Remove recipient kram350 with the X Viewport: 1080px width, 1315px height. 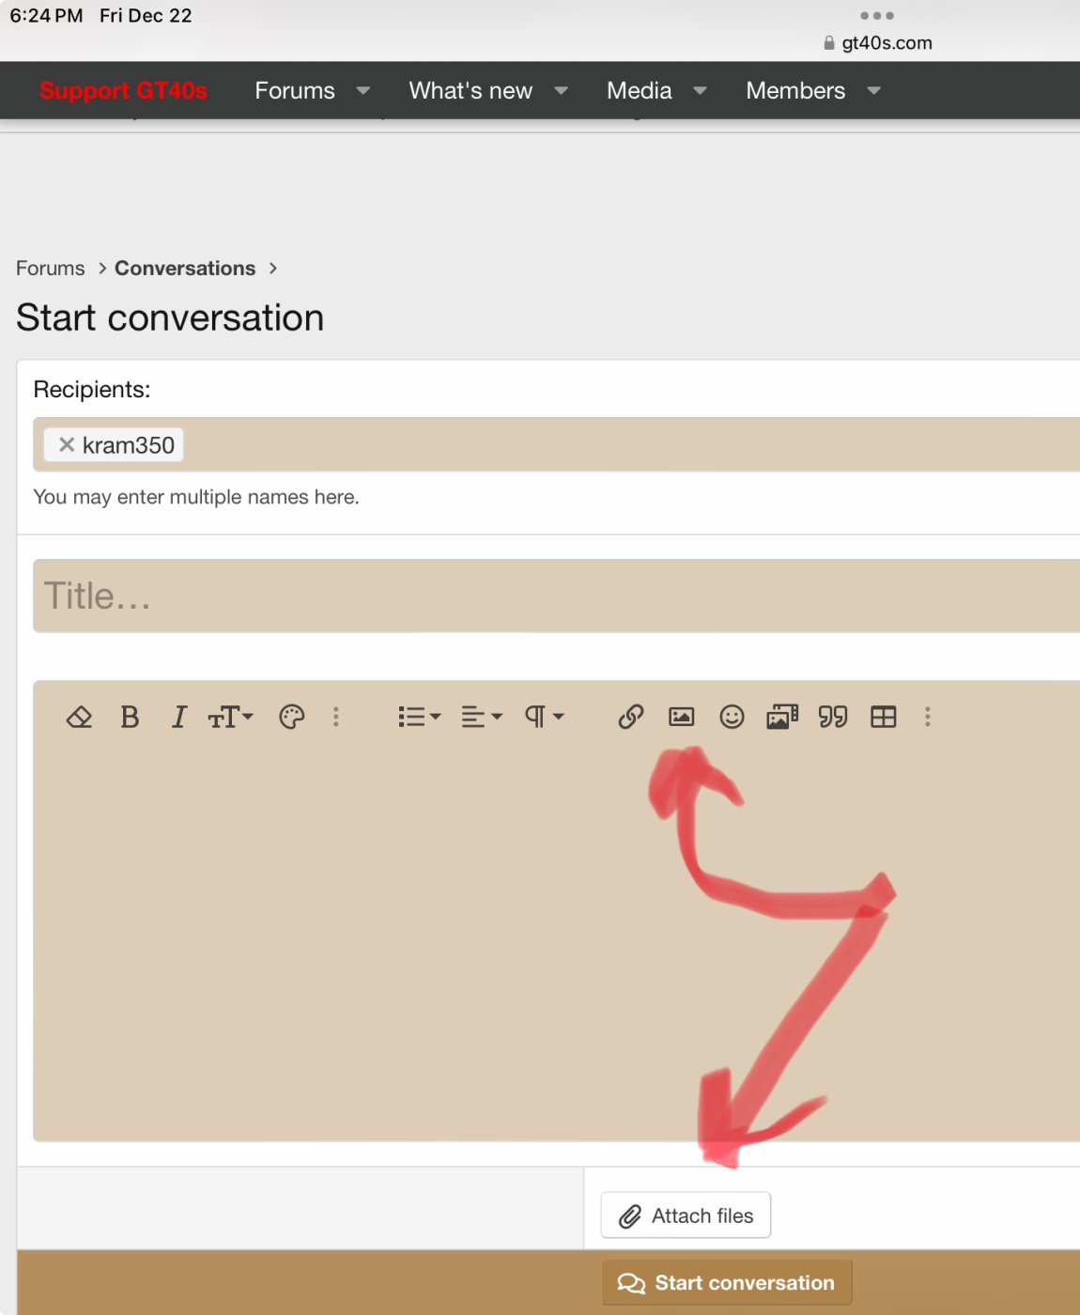(67, 445)
